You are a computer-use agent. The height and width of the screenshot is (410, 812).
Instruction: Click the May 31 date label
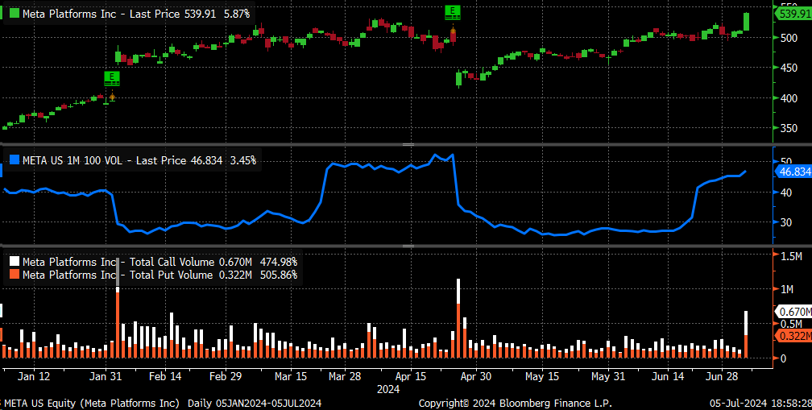click(607, 375)
